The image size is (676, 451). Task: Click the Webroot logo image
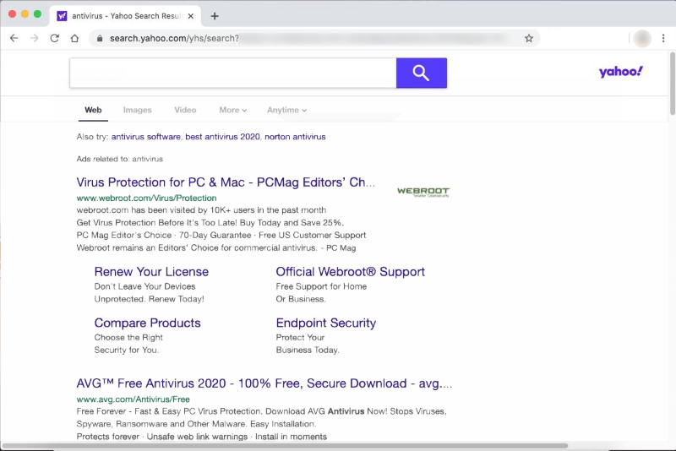click(423, 192)
